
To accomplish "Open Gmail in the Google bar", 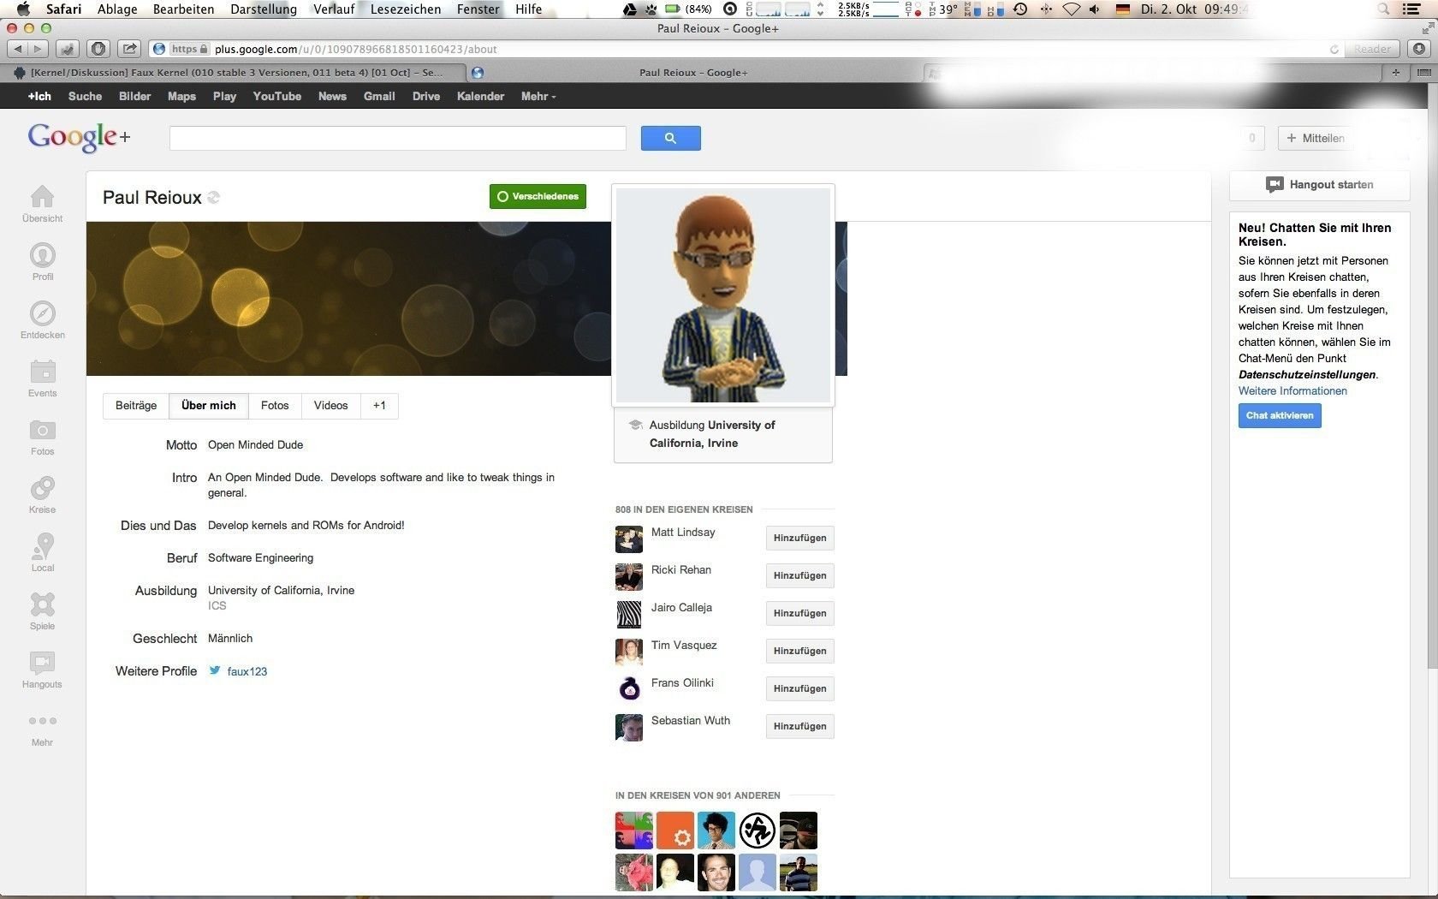I will (379, 96).
